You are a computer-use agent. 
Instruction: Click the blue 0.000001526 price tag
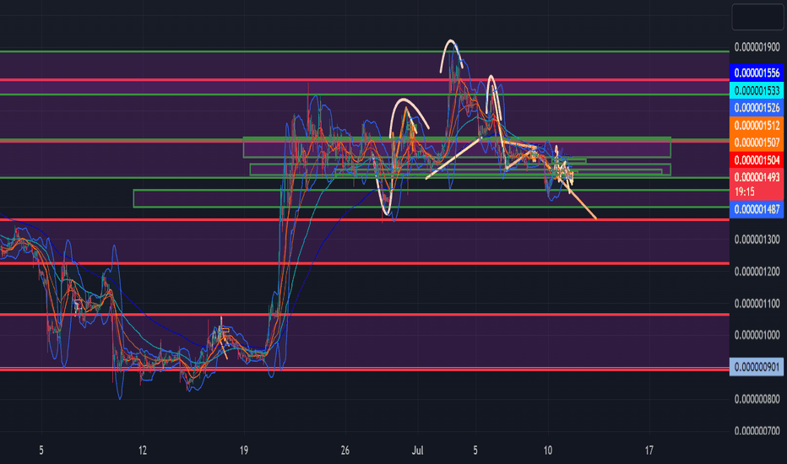(757, 108)
